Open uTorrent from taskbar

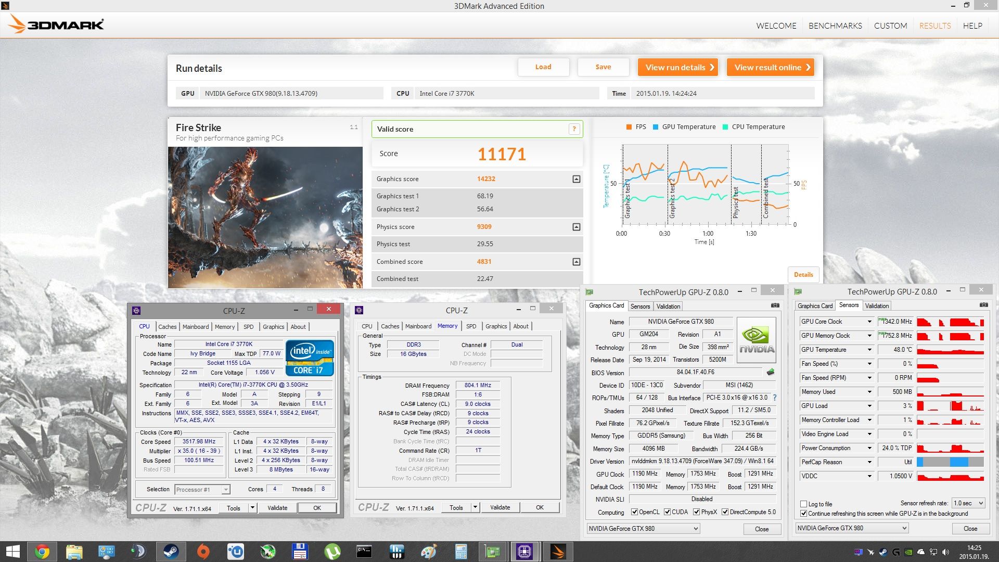332,552
